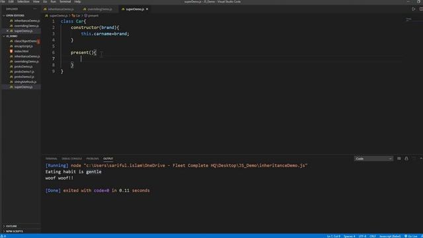The width and height of the screenshot is (423, 238).
Task: Switch to the PROBLEMS panel tab
Action: click(93, 159)
